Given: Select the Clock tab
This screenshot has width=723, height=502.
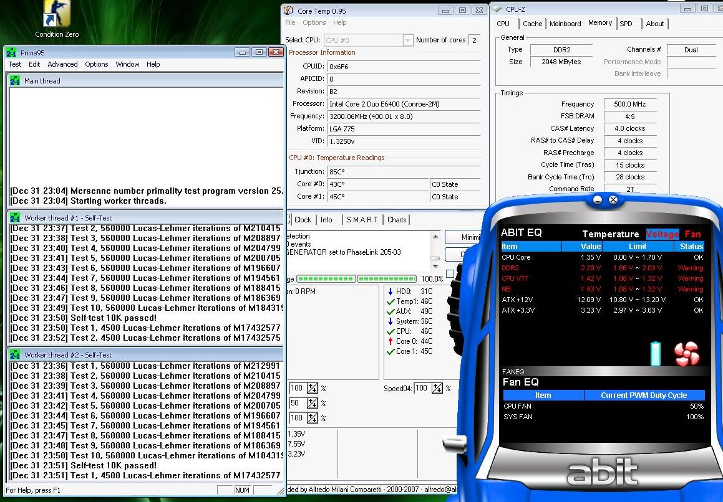Looking at the screenshot, I should tap(303, 220).
